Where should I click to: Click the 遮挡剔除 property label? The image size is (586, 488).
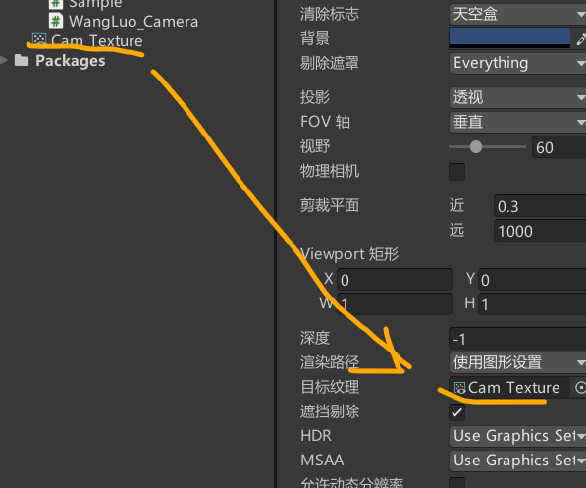point(329,411)
